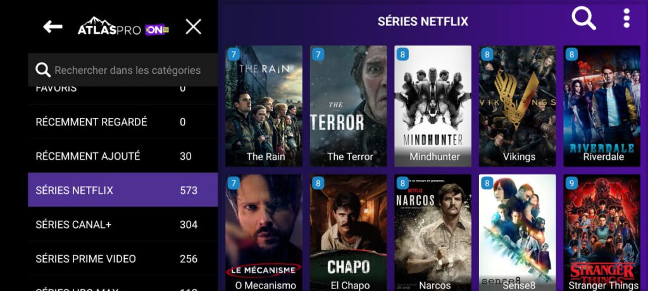Open the Riverdale series poster
Image resolution: width=648 pixels, height=291 pixels.
602,106
